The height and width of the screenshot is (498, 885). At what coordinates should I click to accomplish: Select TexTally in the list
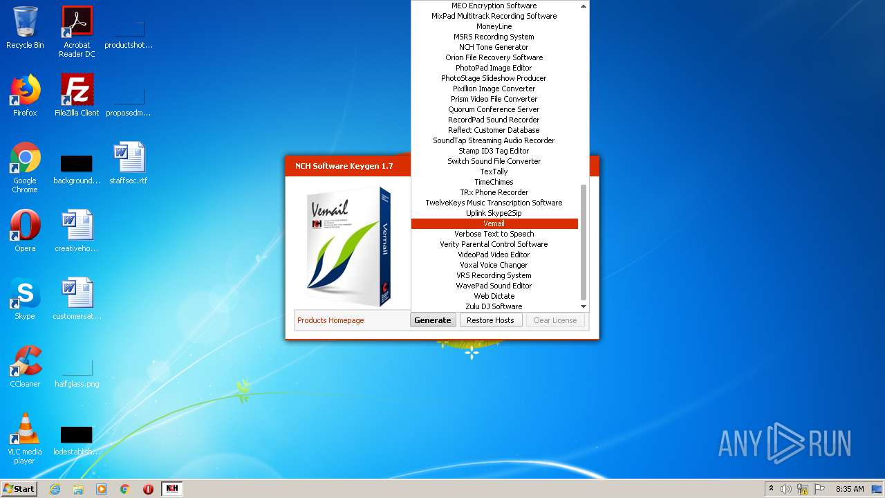pos(494,172)
